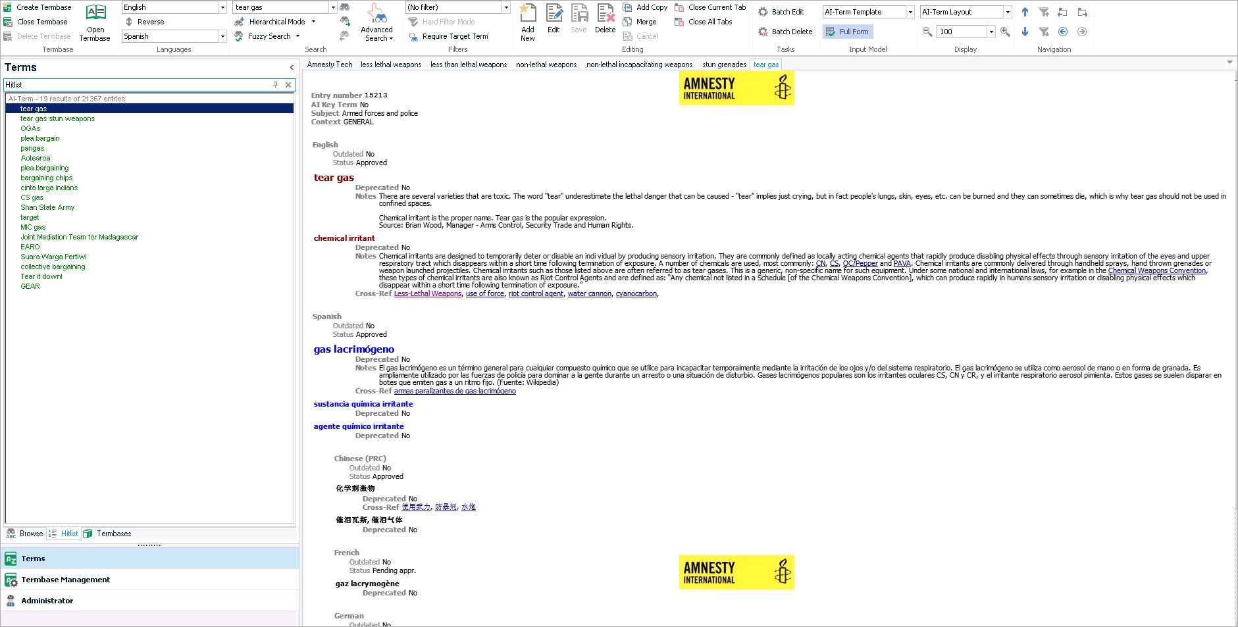Open the OC/Pepper link
This screenshot has width=1238, height=627.
click(860, 263)
